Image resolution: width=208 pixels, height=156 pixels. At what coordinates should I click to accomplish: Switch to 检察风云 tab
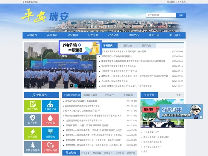click(108, 153)
